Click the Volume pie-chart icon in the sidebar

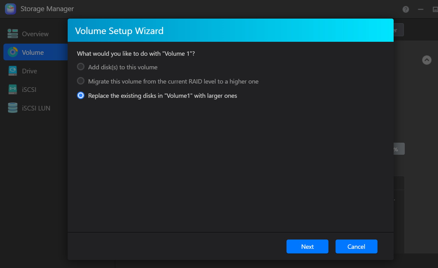tap(12, 52)
